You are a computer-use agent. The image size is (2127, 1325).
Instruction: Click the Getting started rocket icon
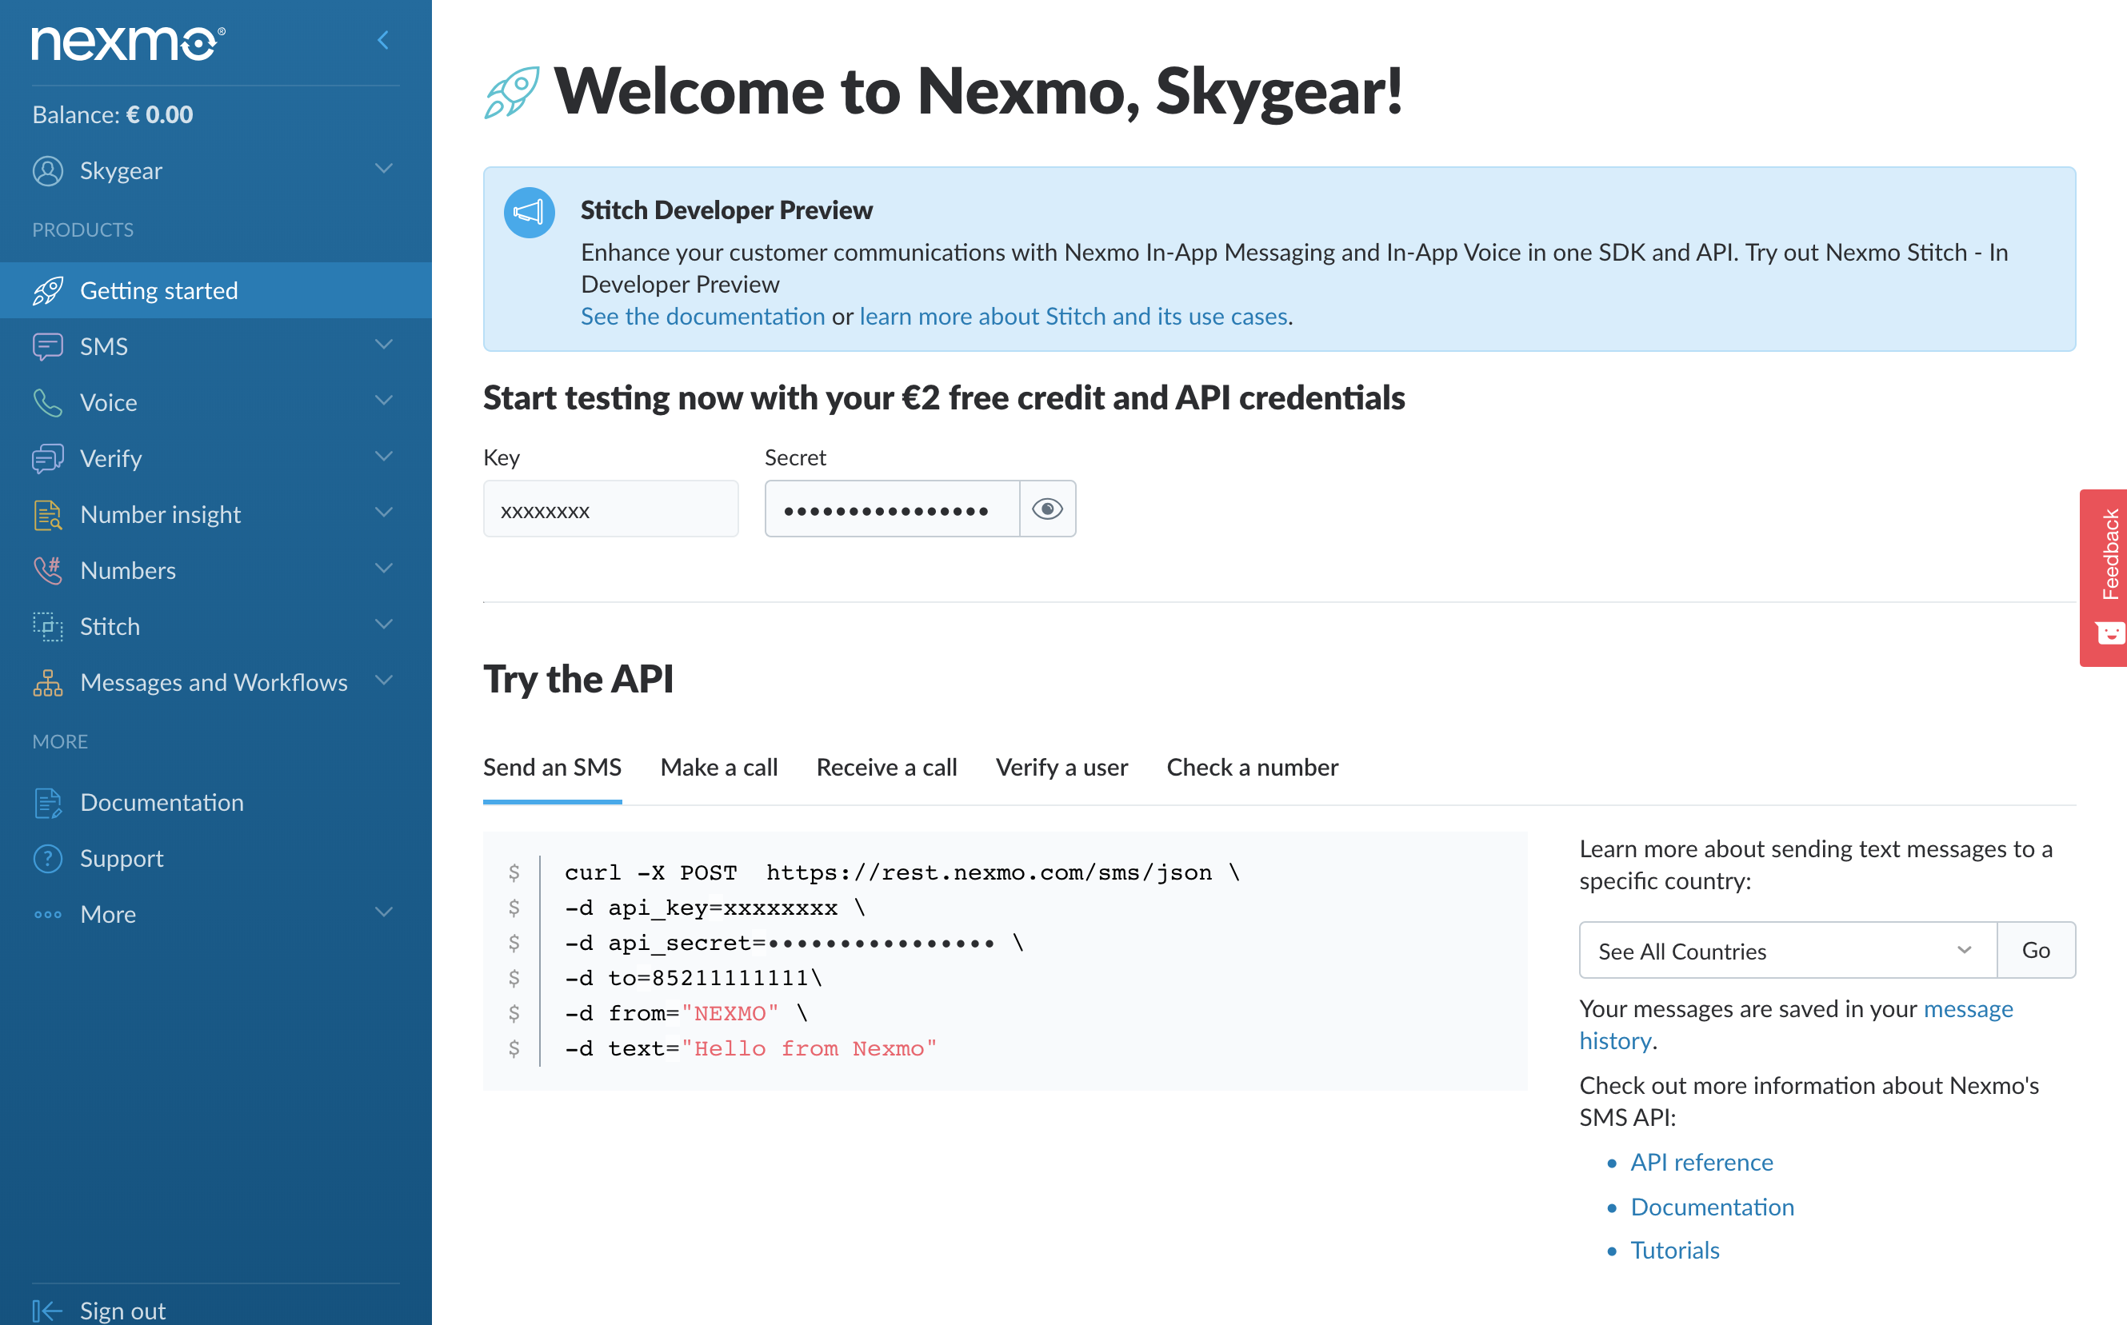48,290
